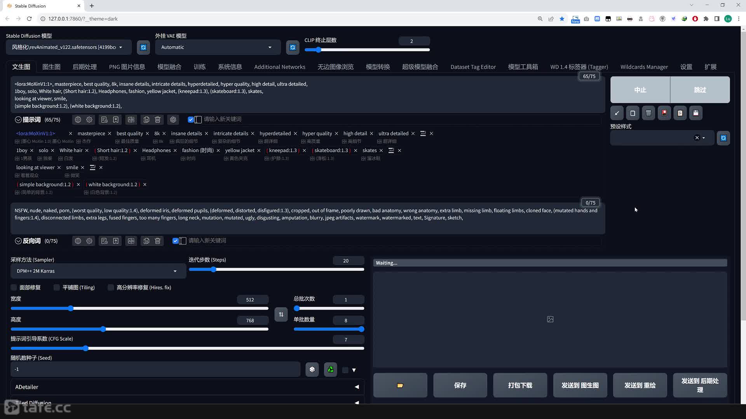Click the 保存 save button

point(460,385)
